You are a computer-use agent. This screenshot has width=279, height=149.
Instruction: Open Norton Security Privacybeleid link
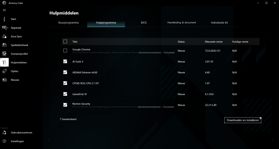(x=168, y=107)
